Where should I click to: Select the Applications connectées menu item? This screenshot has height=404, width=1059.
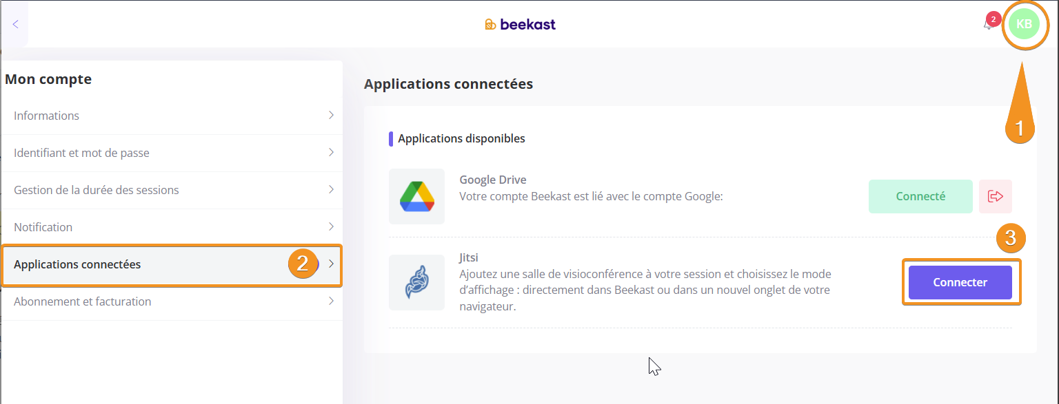77,264
